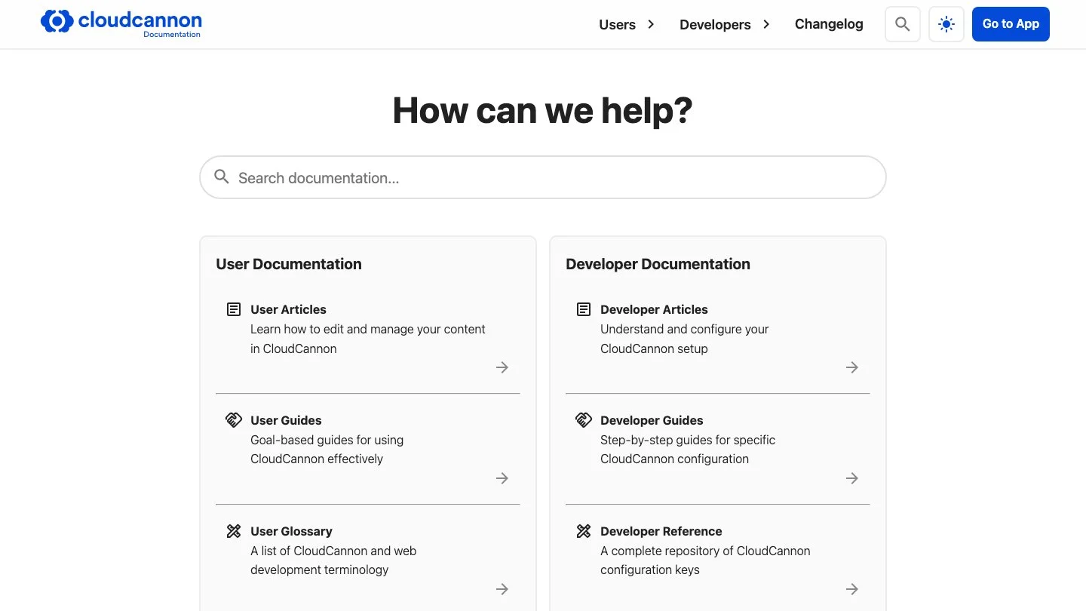Click arrow on User Glossary card

(502, 589)
